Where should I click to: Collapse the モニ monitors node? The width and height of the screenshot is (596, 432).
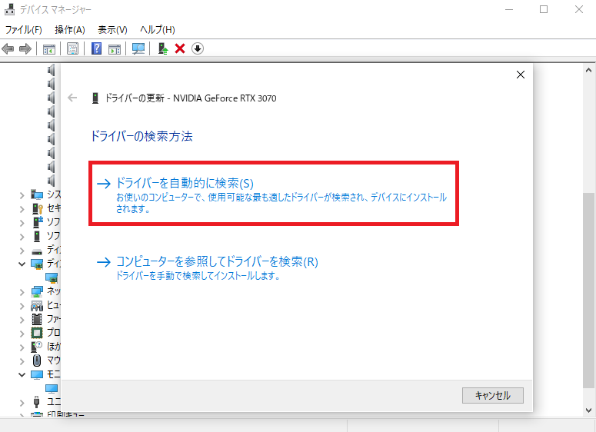point(22,374)
